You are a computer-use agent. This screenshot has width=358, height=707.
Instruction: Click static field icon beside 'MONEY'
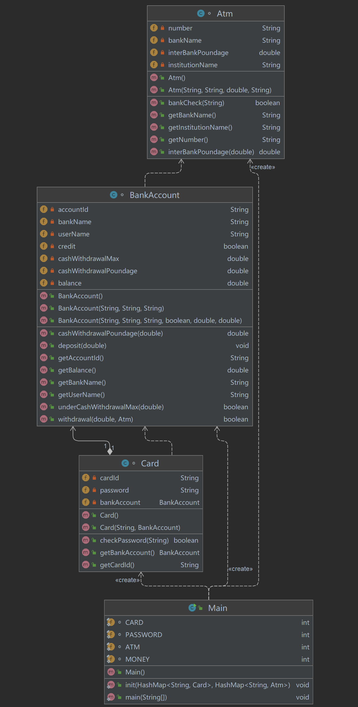(111, 659)
